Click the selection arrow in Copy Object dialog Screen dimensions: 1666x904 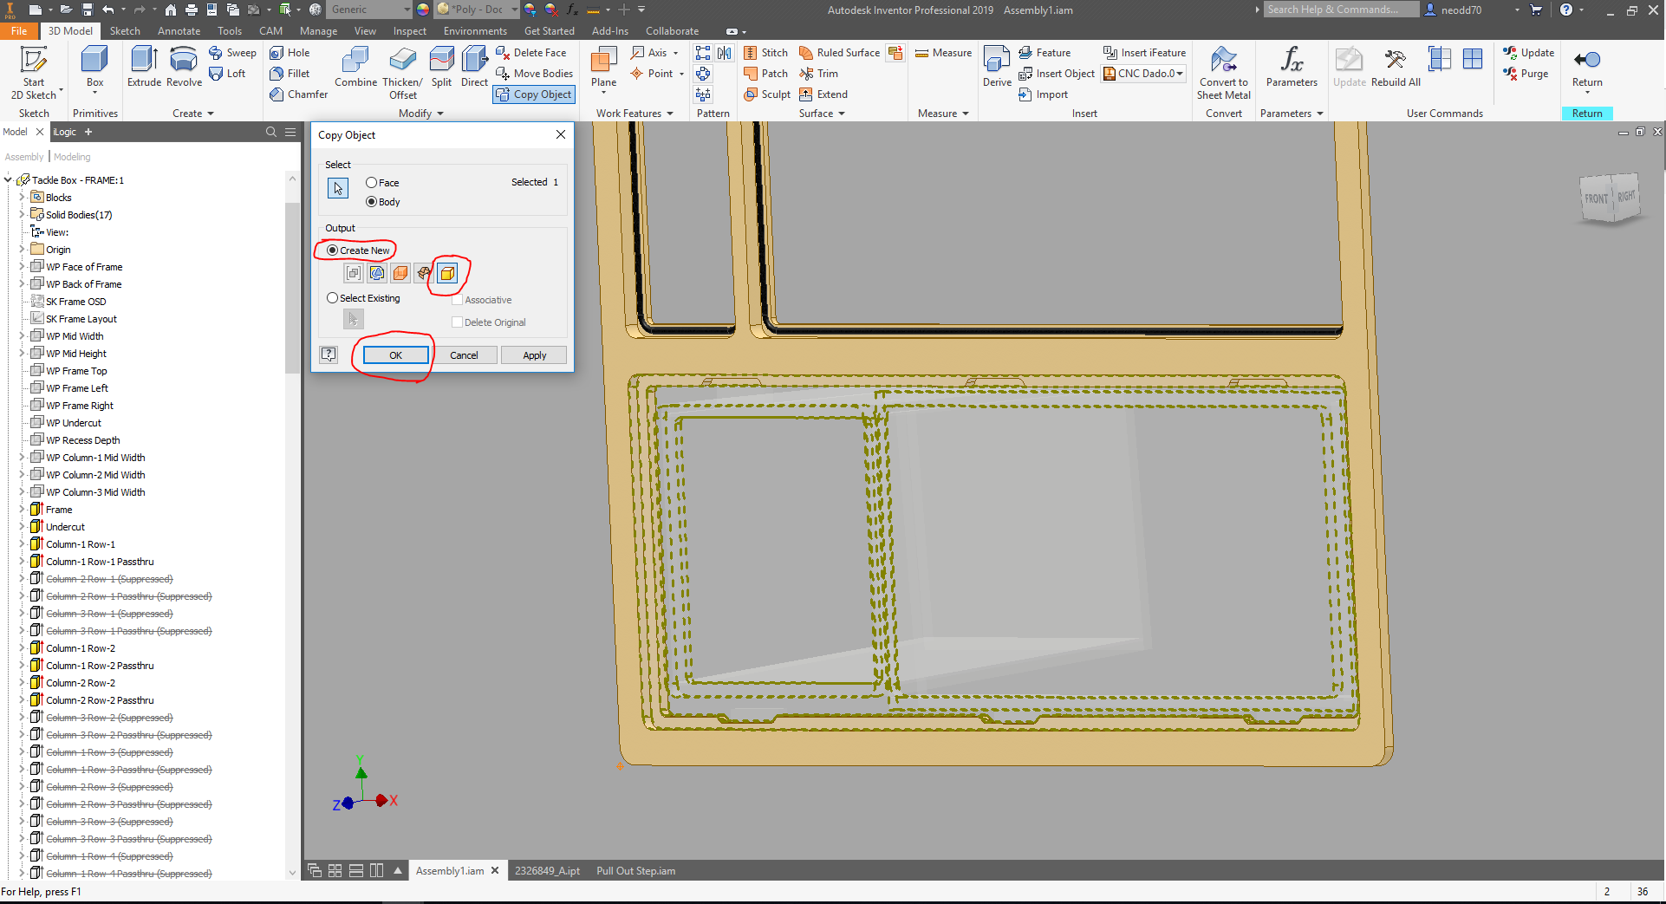[338, 188]
